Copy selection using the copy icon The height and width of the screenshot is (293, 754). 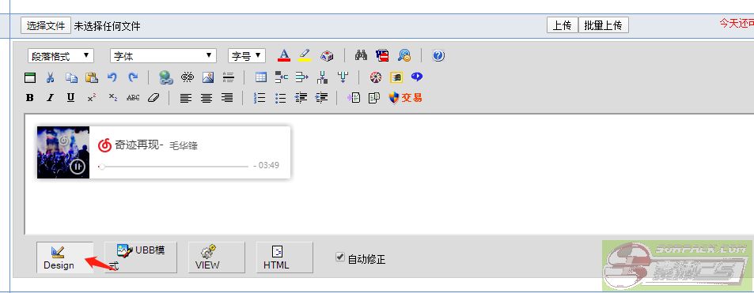[71, 77]
